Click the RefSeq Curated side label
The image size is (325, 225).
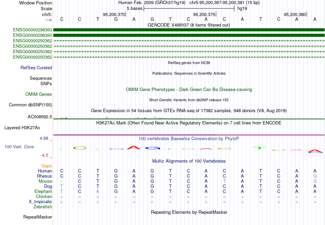pos(36,68)
